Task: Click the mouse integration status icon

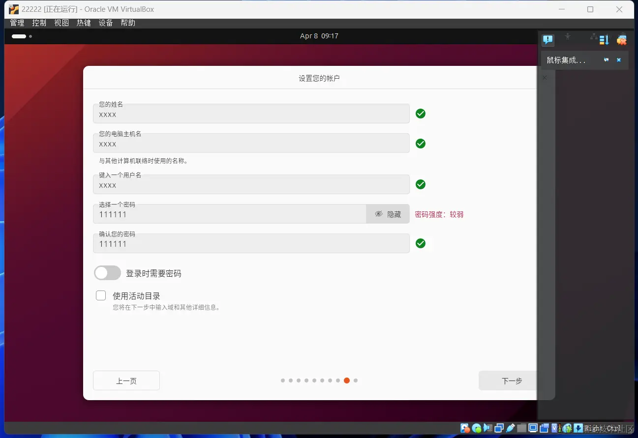Action: (568, 428)
